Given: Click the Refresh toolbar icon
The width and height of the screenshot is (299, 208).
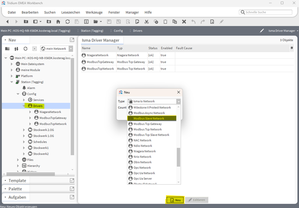Looking at the screenshot, I should (x=67, y=22).
